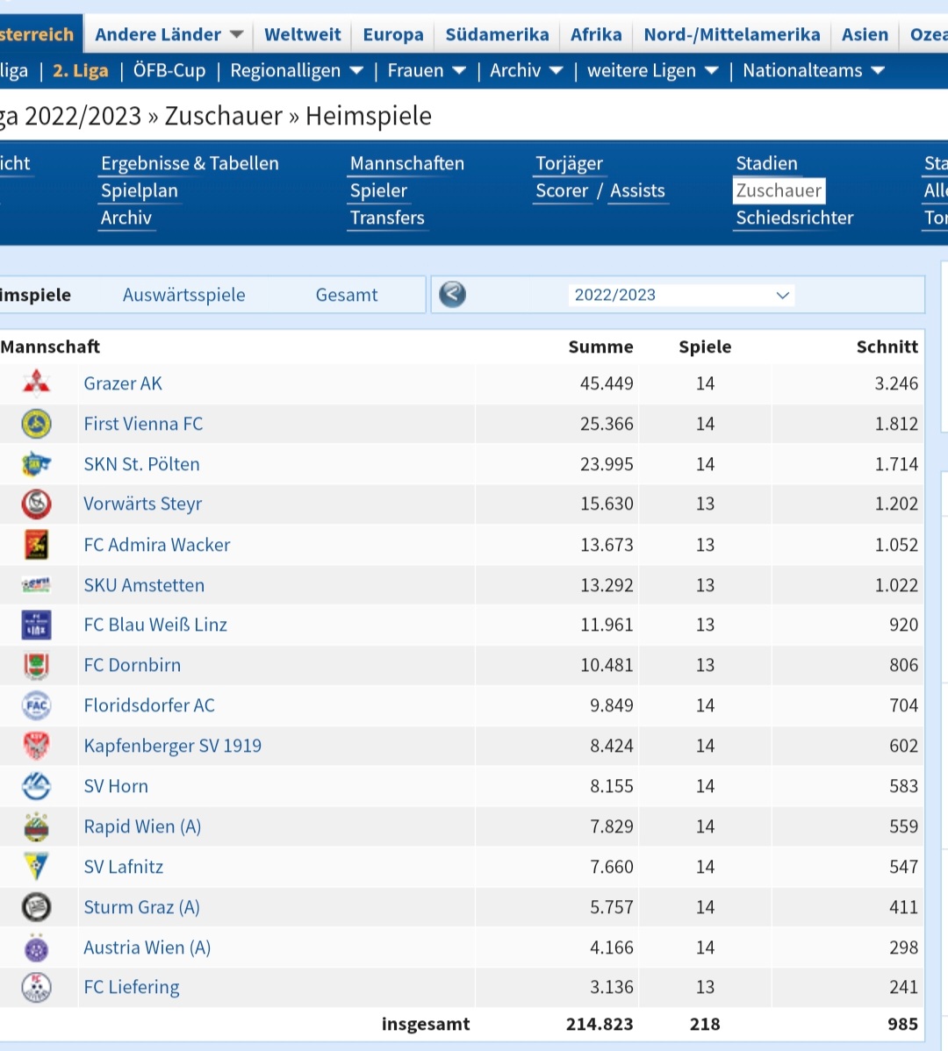Go to previous season with round arrow button
The image size is (948, 1051).
(x=453, y=294)
